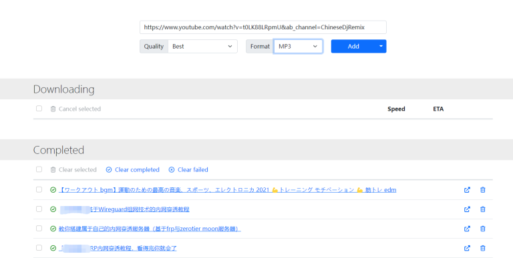
Task: Open the Wireguard组网技术 tutorial link
Action: [124, 209]
